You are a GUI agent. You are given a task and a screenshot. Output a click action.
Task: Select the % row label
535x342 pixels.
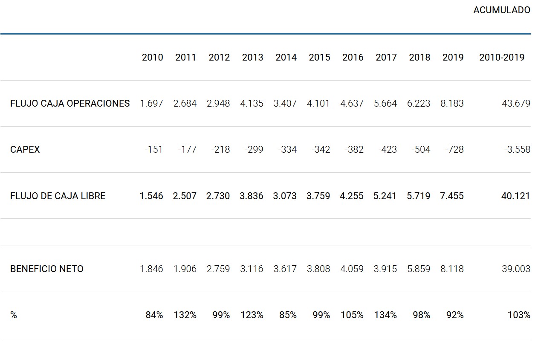pos(14,315)
